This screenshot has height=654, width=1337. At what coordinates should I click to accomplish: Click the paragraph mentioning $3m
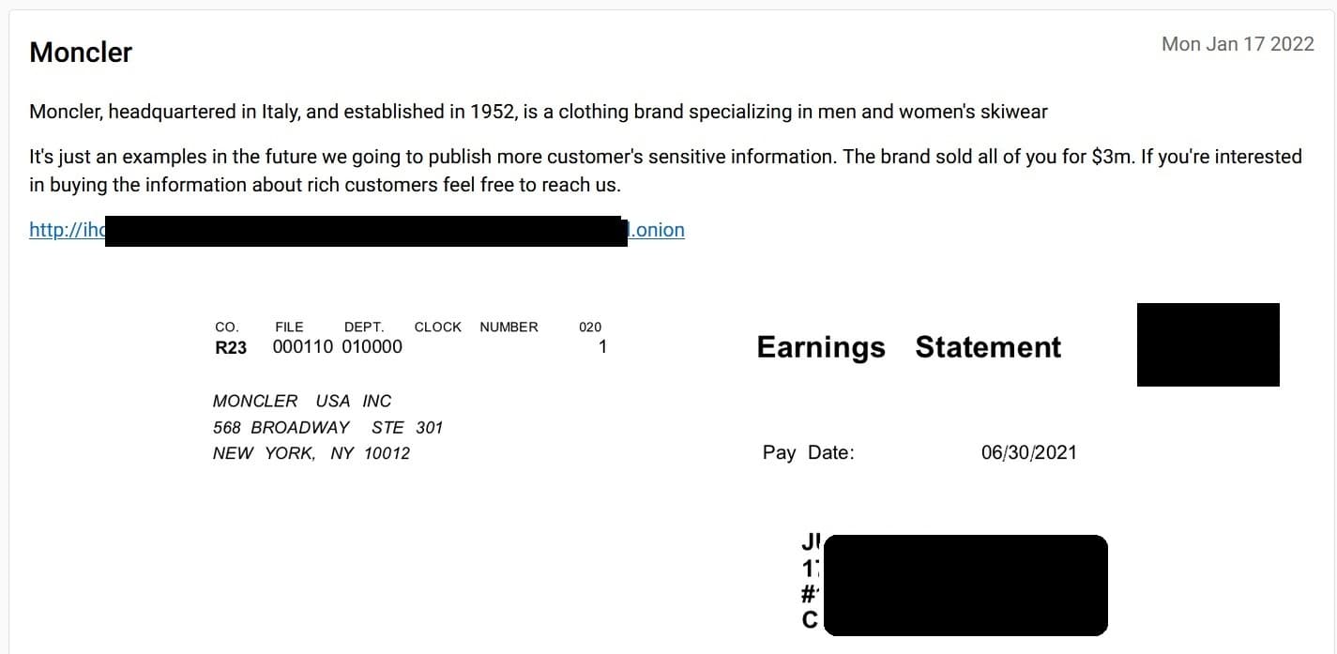click(665, 170)
